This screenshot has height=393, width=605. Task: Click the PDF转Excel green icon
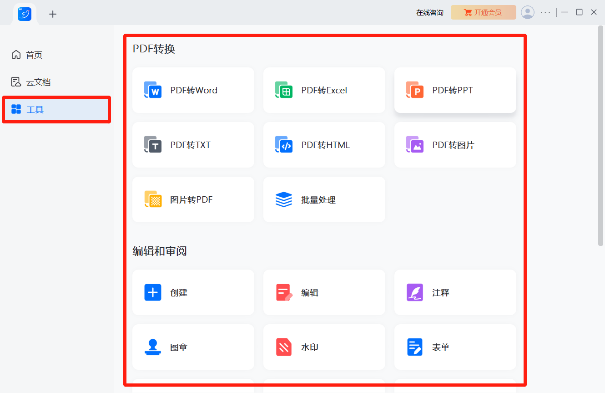point(284,90)
